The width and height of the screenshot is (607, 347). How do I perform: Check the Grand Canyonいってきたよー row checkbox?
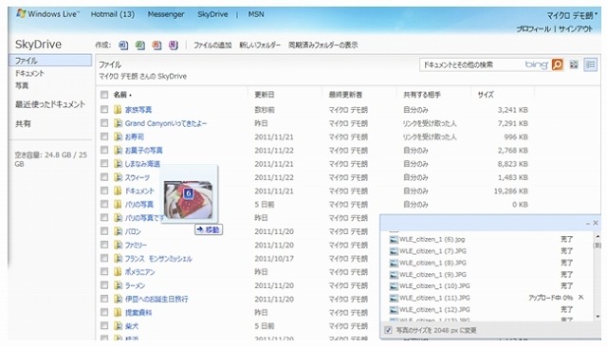[x=104, y=123]
